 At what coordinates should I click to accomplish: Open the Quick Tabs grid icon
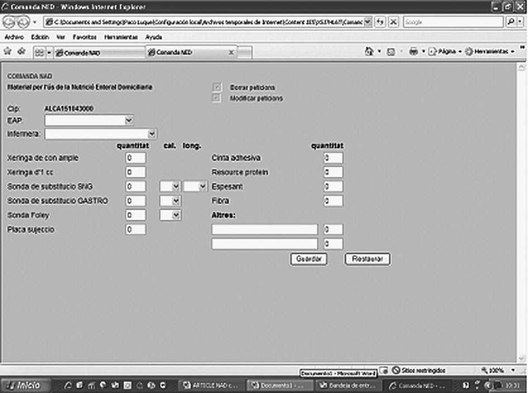pyautogui.click(x=39, y=52)
